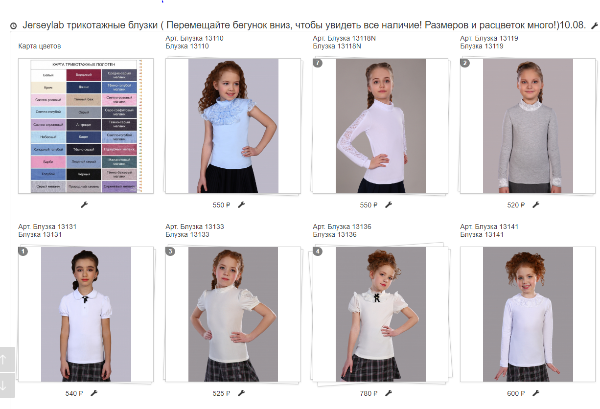
Task: Click the badge numbered 4 on Блузка 13136
Action: pyautogui.click(x=318, y=251)
